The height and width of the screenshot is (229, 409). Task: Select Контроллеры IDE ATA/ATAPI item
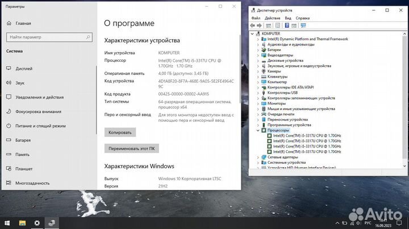tap(290, 87)
